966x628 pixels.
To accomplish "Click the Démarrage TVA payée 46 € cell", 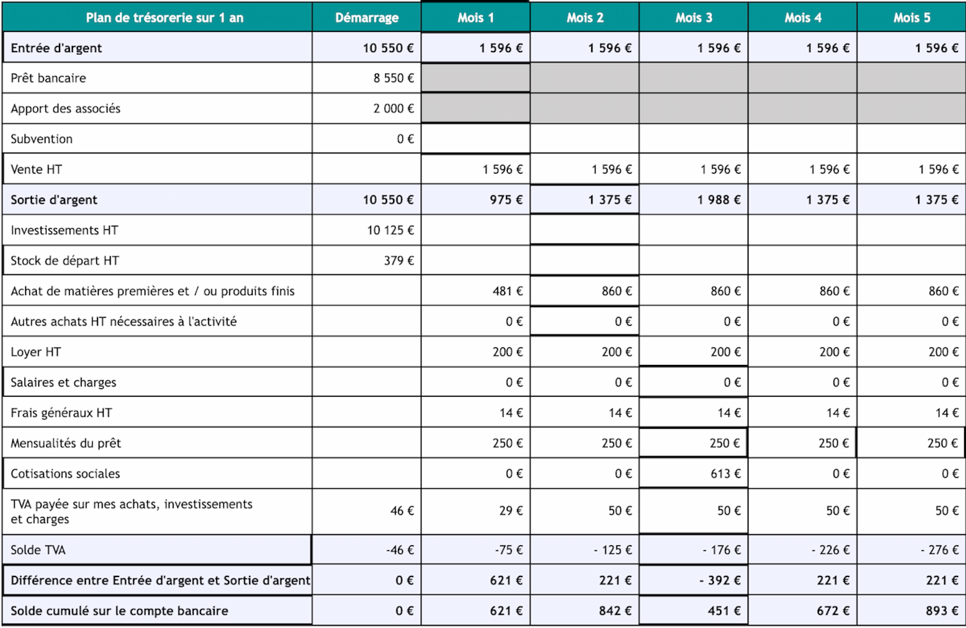I will coord(367,511).
